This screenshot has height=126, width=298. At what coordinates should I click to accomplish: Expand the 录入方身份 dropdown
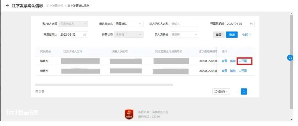coord(184,35)
